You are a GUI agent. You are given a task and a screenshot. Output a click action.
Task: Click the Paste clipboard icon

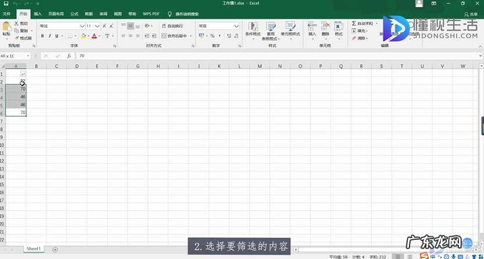pos(6,27)
